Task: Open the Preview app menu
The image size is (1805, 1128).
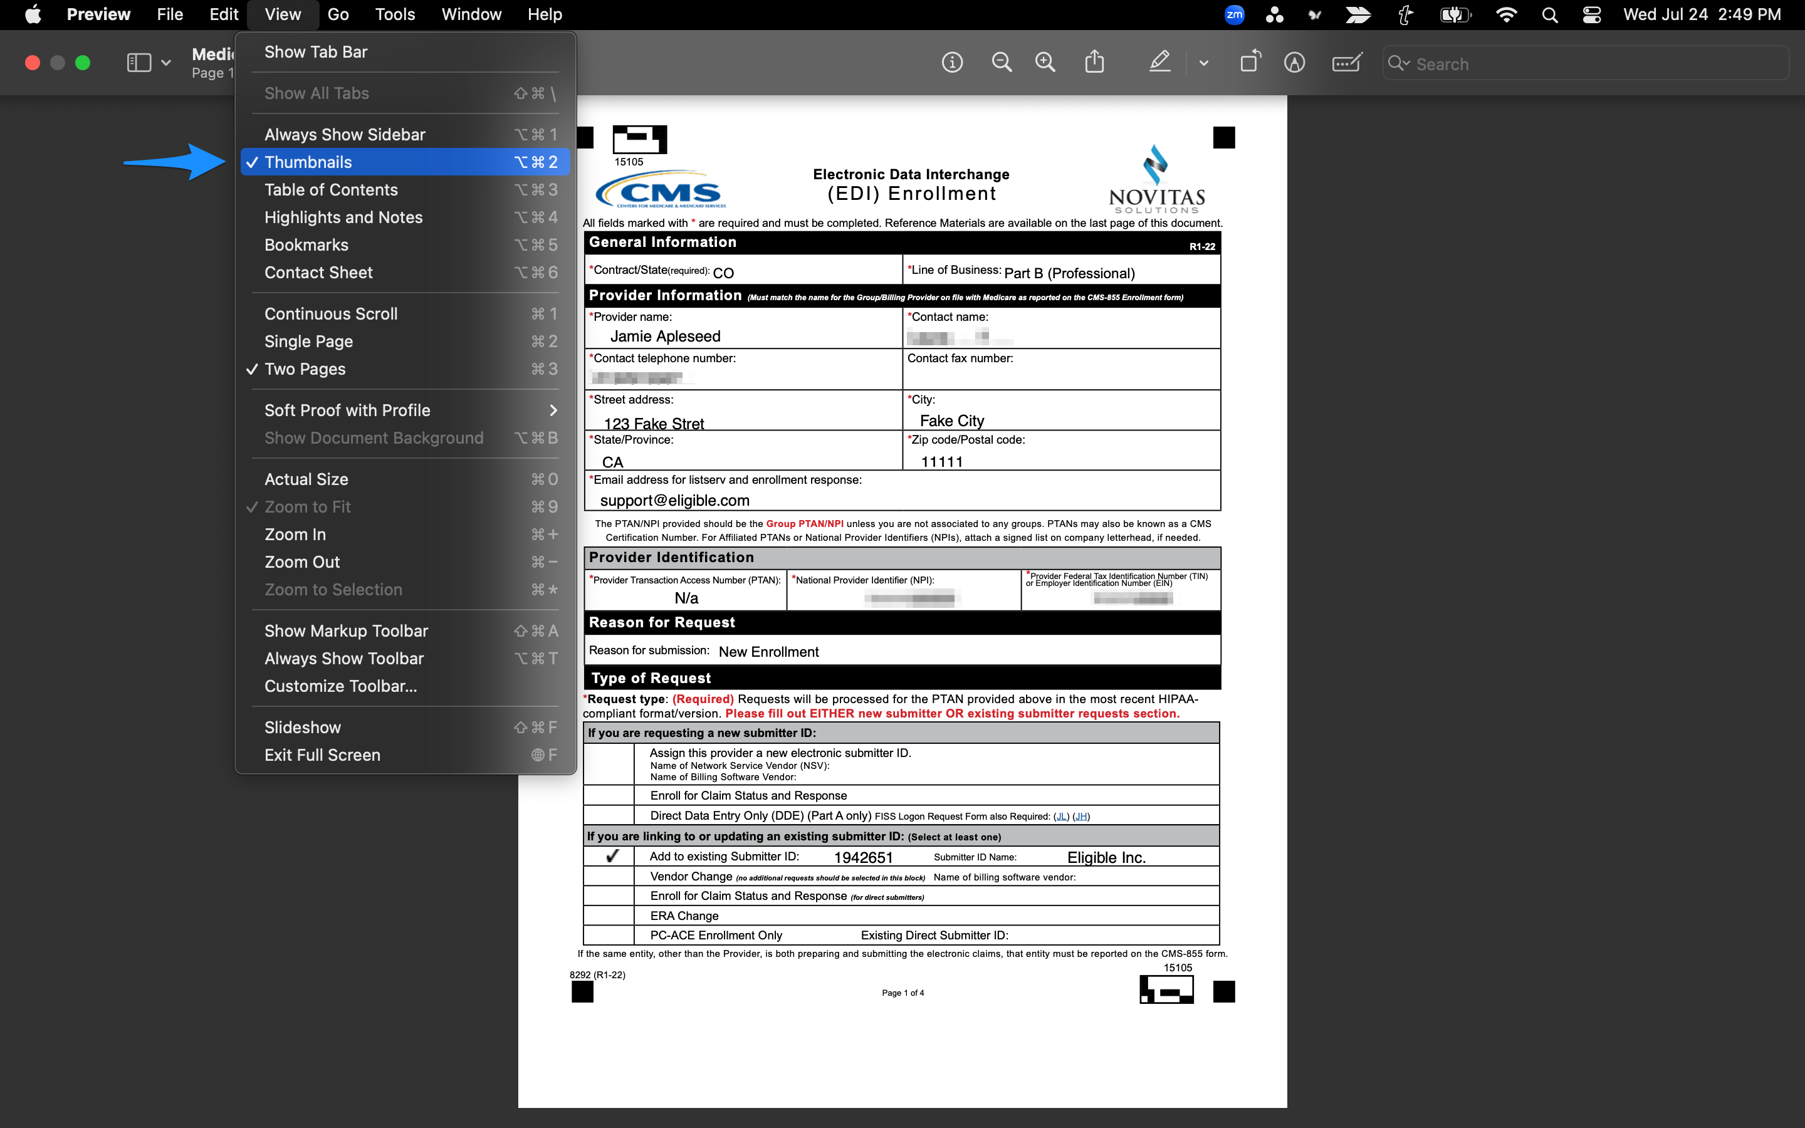Action: tap(98, 14)
